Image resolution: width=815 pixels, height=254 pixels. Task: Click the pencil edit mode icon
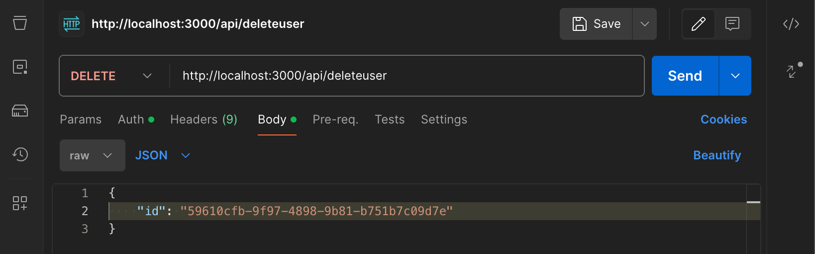point(699,24)
